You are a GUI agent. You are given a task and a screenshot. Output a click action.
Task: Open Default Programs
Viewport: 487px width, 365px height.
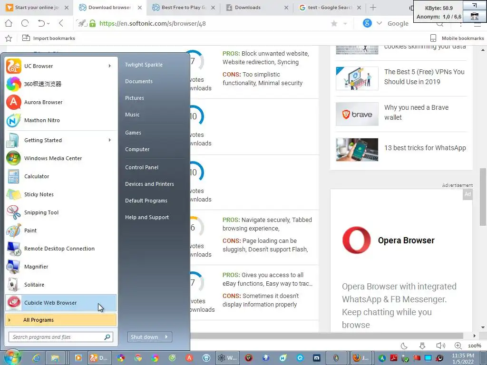[146, 201]
